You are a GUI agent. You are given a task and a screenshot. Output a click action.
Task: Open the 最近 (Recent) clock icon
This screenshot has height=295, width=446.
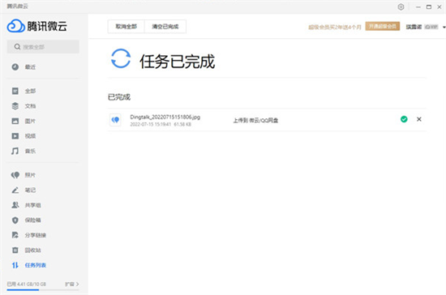pos(15,66)
